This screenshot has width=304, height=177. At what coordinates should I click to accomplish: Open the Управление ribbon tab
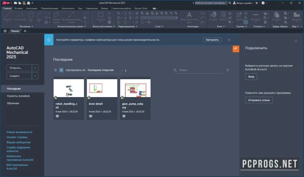click(92, 8)
